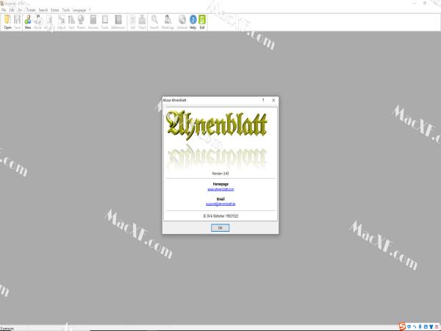The width and height of the screenshot is (441, 331).
Task: Open the Language menu
Action: 79,10
